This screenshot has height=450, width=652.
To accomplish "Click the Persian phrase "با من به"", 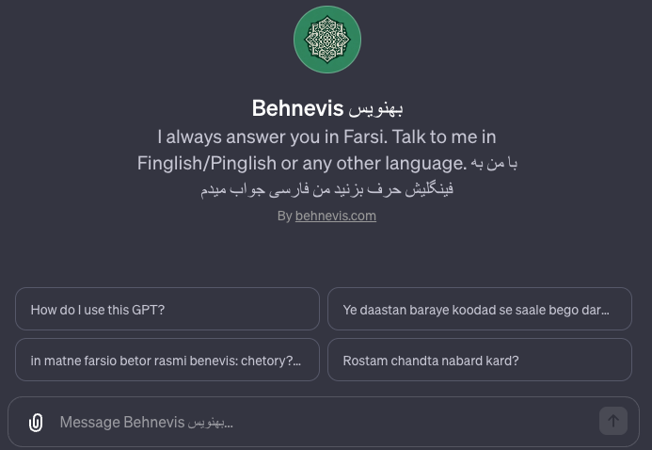I will (x=494, y=163).
